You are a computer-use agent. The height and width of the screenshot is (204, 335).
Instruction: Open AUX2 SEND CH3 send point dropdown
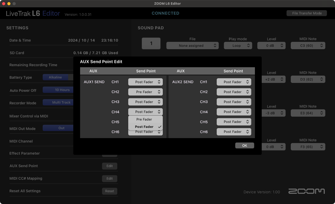[234, 102]
